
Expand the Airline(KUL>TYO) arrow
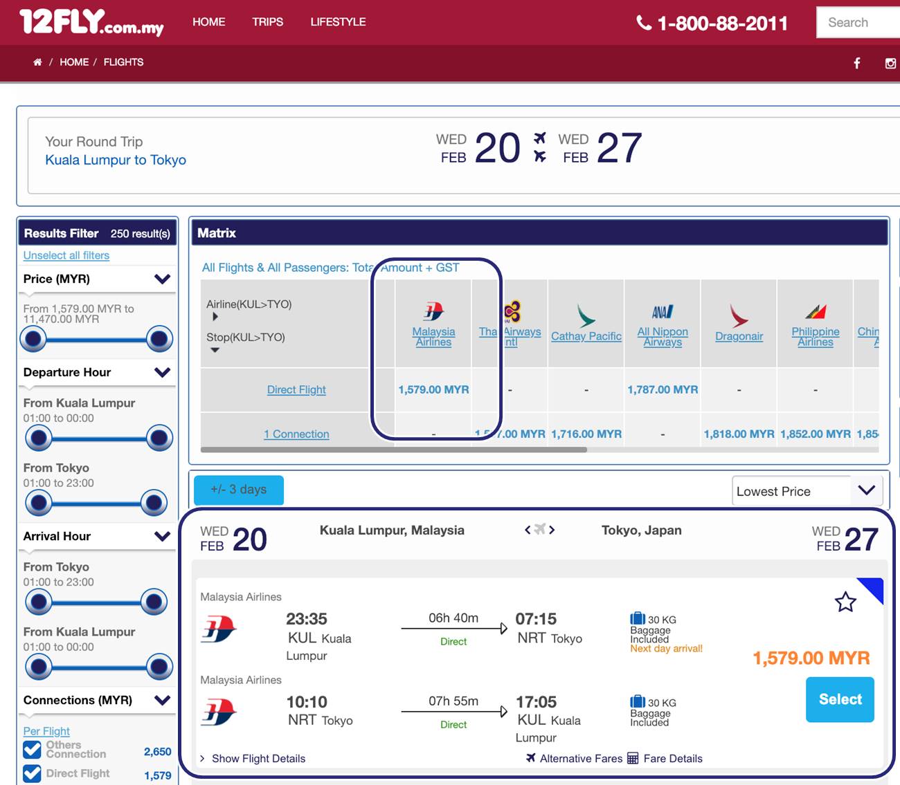(215, 317)
